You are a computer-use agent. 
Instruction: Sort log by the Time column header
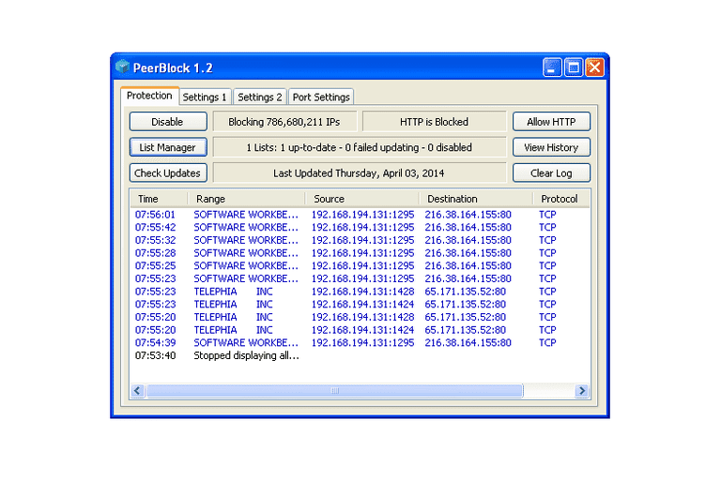(159, 199)
